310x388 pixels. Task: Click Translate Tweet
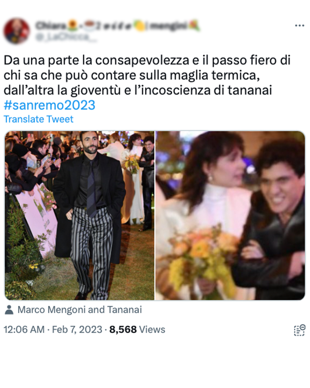[38, 119]
